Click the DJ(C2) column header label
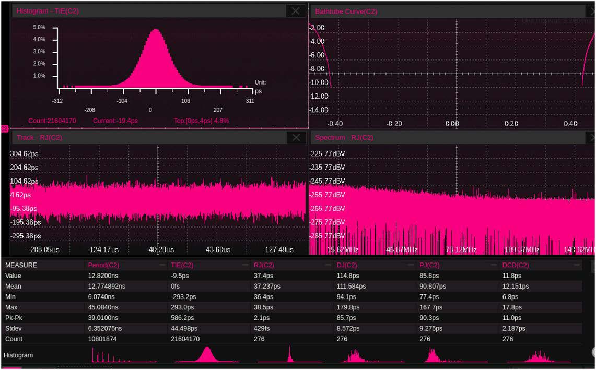The image size is (596, 370). [347, 265]
